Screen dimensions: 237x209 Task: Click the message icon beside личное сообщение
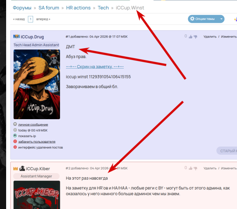15,124
